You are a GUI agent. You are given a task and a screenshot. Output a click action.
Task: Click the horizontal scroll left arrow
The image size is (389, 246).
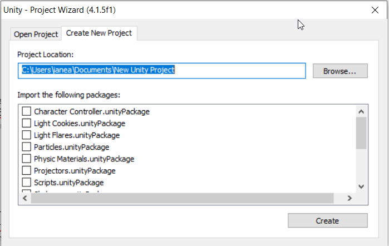tap(25, 198)
